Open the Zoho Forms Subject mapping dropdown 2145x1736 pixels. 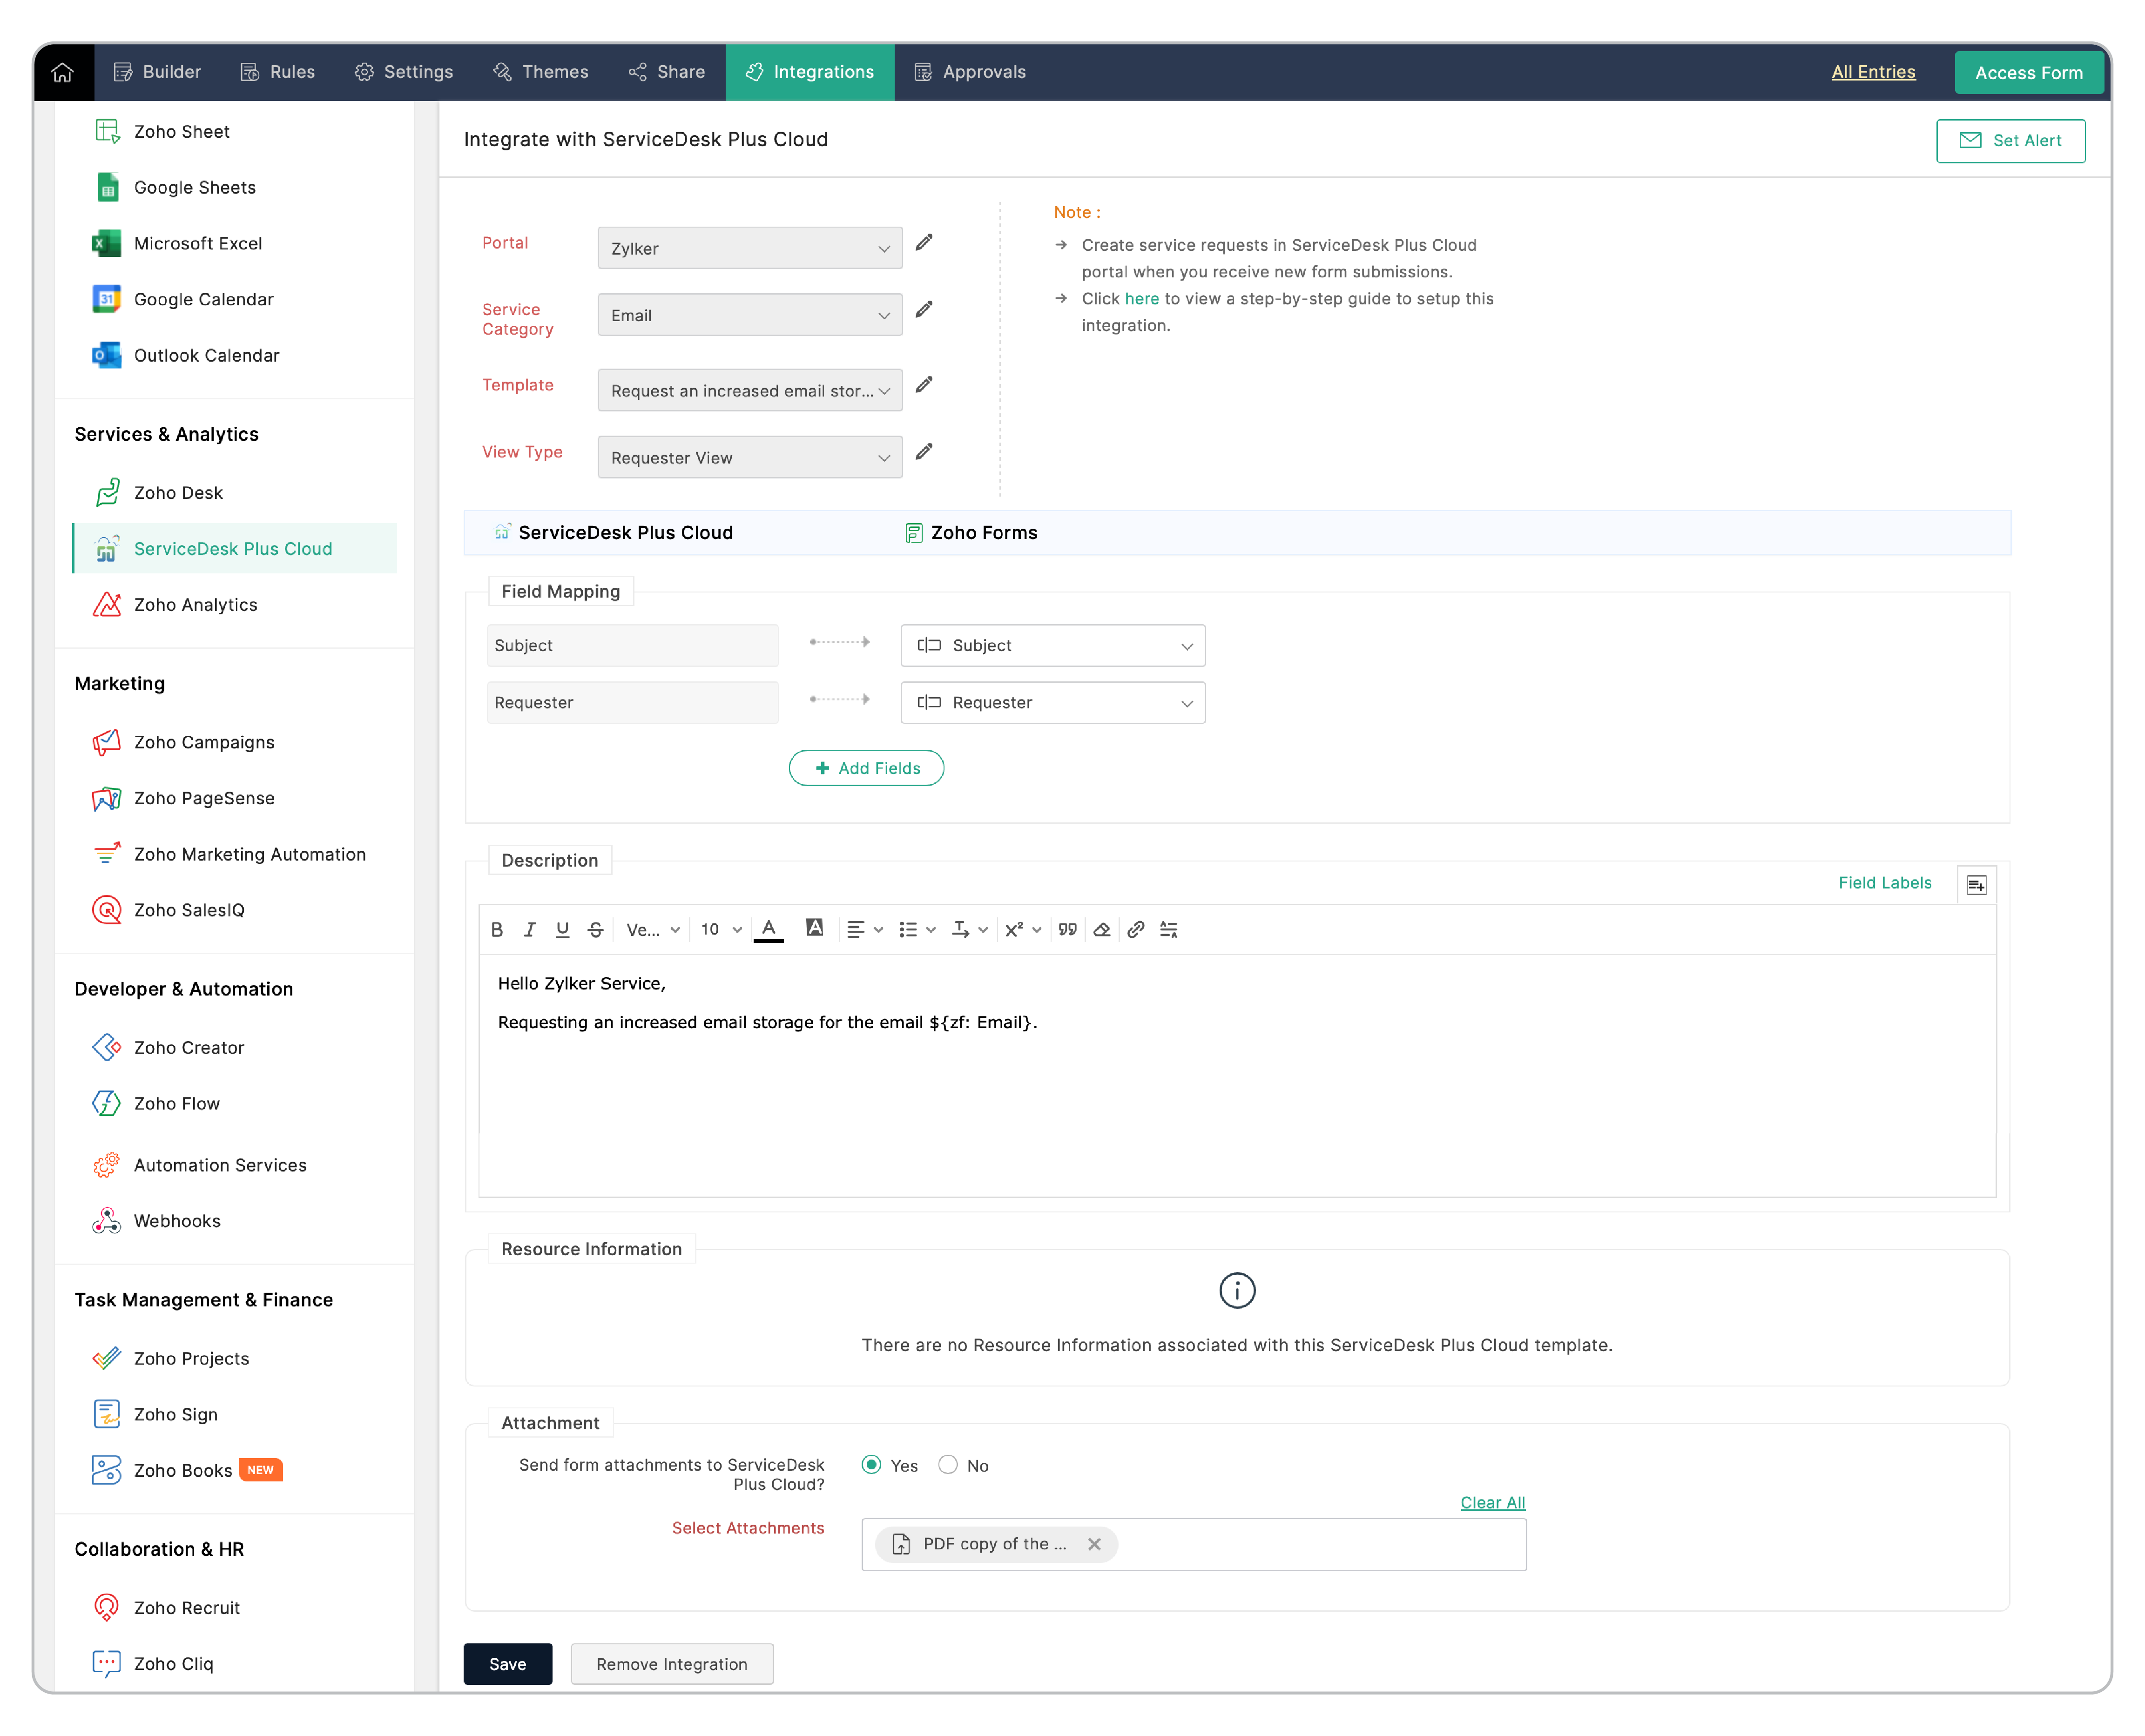point(1052,646)
